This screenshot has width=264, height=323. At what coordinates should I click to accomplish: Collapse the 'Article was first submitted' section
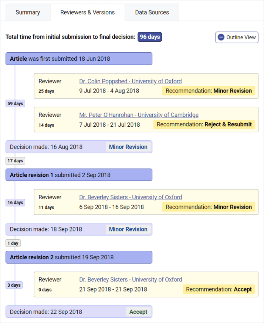point(79,59)
